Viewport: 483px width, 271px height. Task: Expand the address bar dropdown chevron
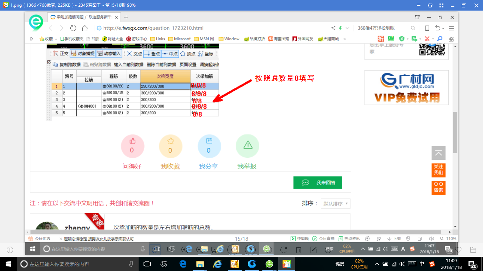click(x=348, y=28)
